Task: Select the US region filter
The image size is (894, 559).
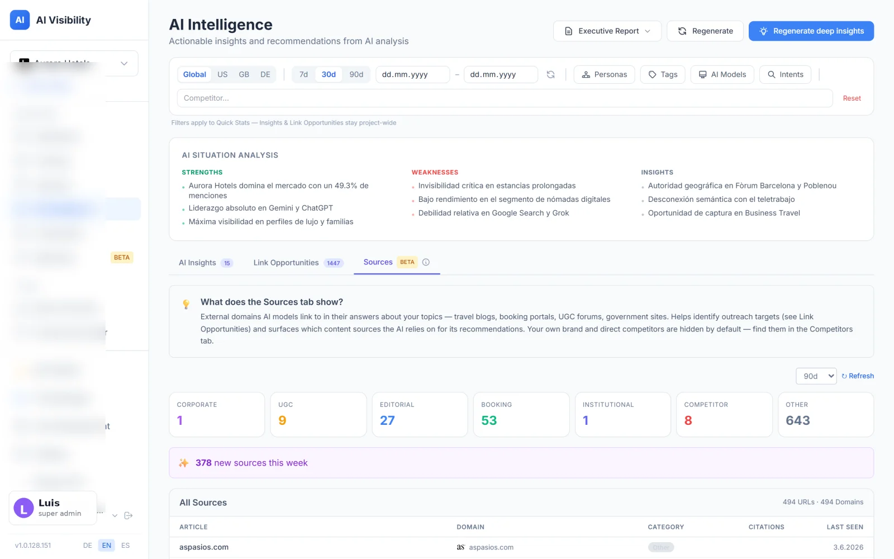Action: pos(222,74)
